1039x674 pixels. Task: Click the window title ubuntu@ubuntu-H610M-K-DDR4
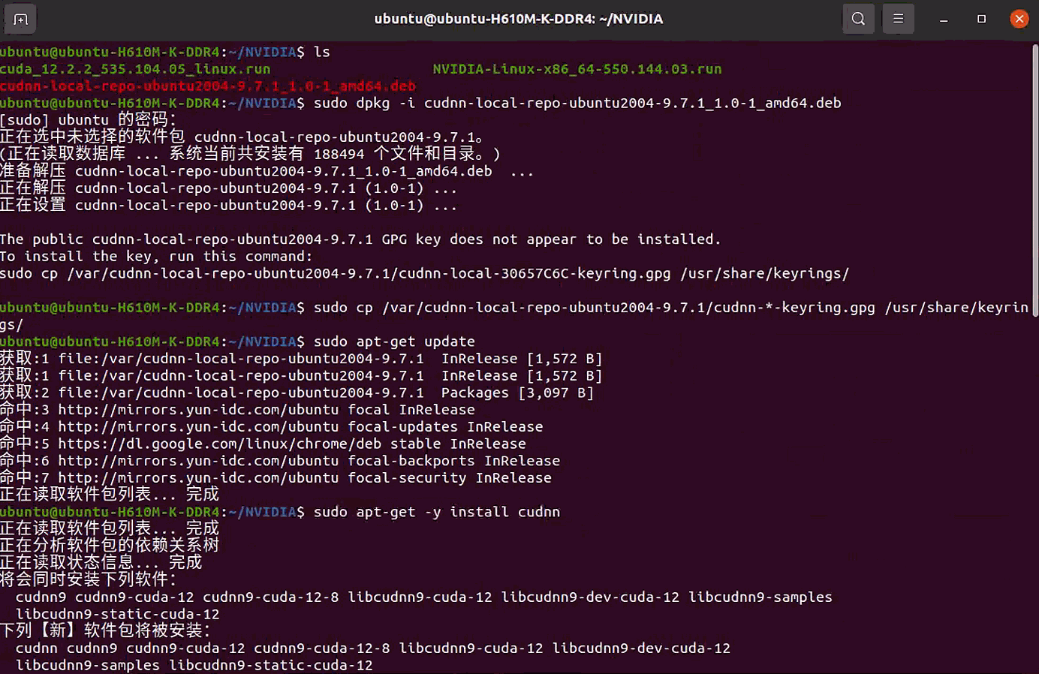(518, 19)
